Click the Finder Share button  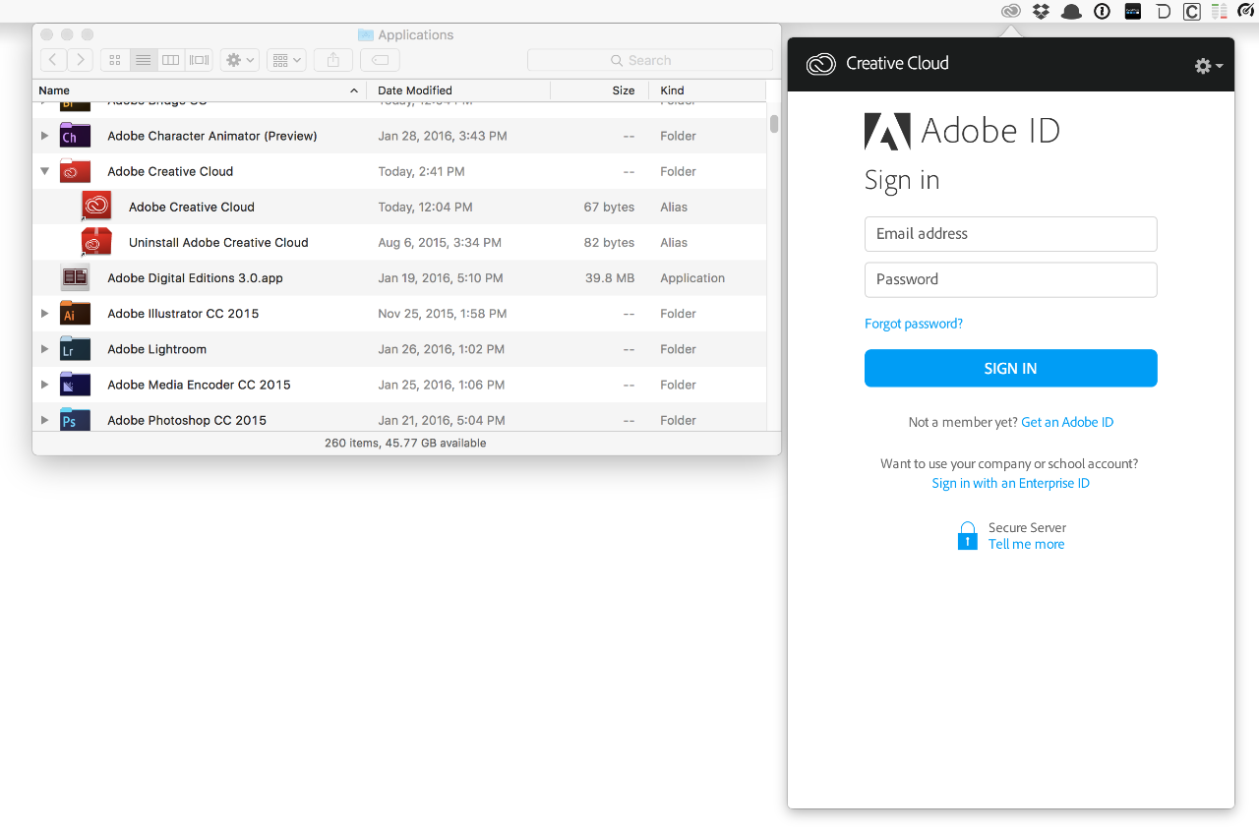click(333, 60)
